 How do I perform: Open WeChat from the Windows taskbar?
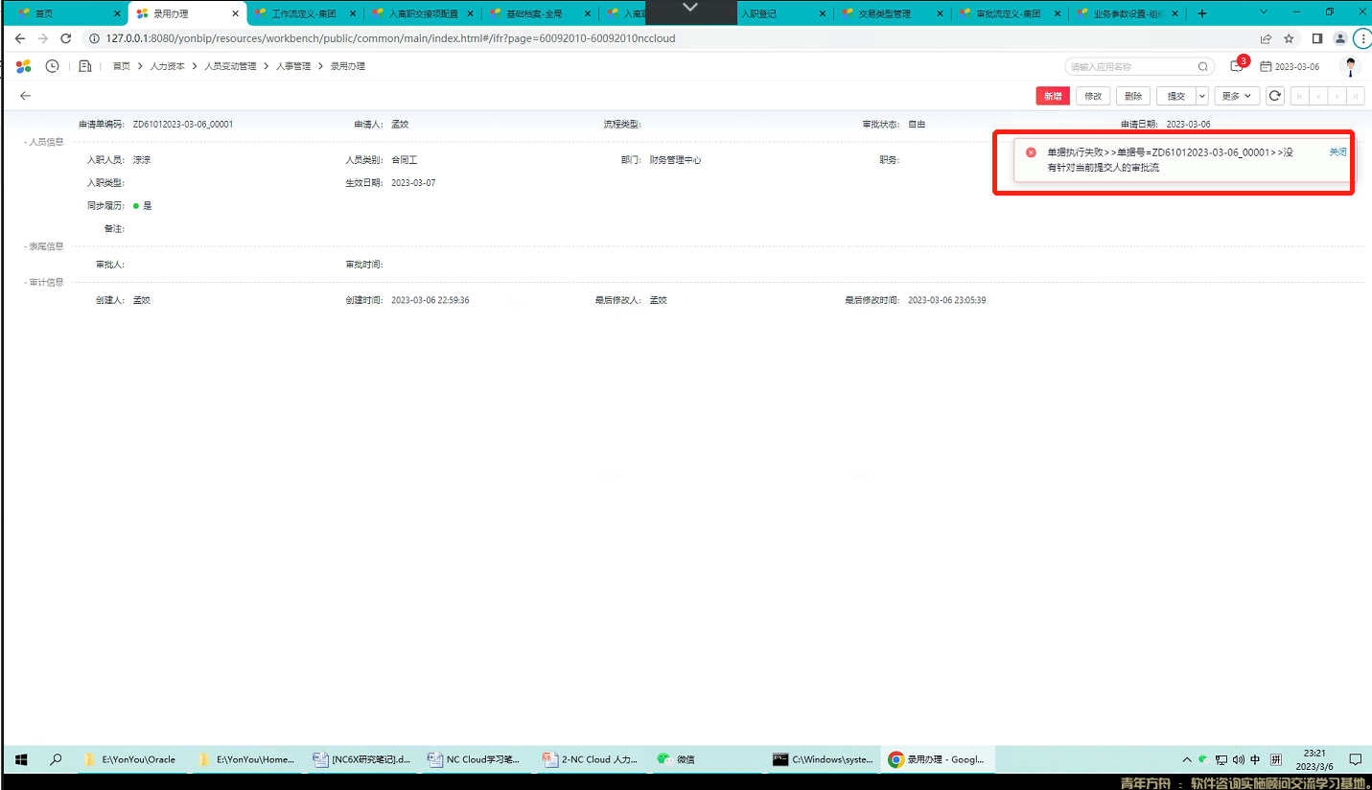tap(676, 759)
